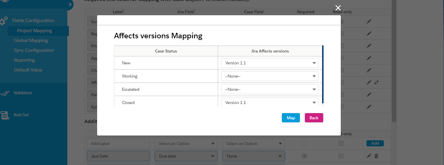Screen dimensions: 444x165
Task: Open Fields Configuration in the sidebar
Action: pyautogui.click(x=33, y=20)
